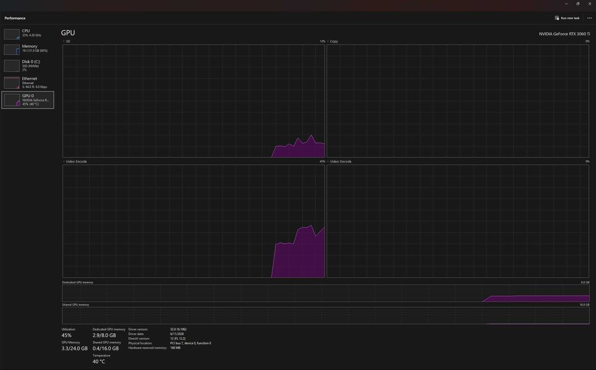Image resolution: width=596 pixels, height=370 pixels.
Task: Open the three-dot more options menu
Action: coord(589,18)
